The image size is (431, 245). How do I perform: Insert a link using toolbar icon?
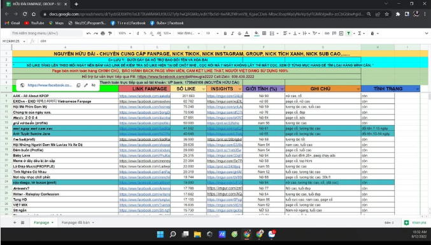coord(327,33)
